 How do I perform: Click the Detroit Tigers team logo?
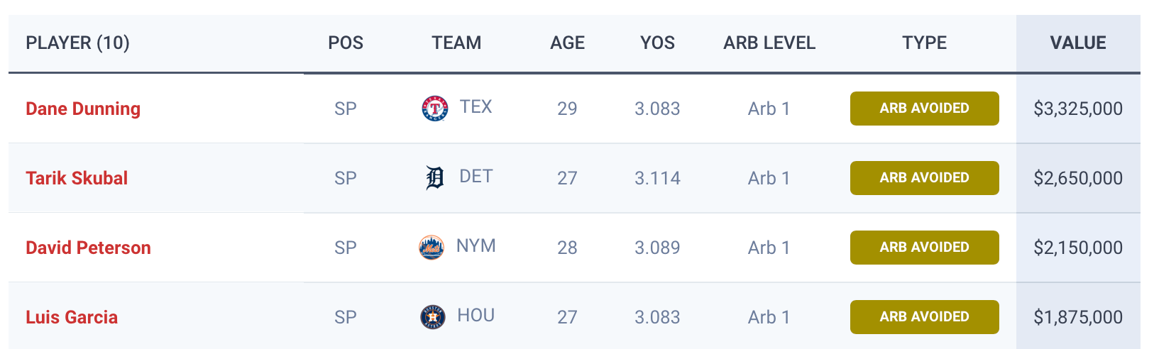(x=434, y=178)
